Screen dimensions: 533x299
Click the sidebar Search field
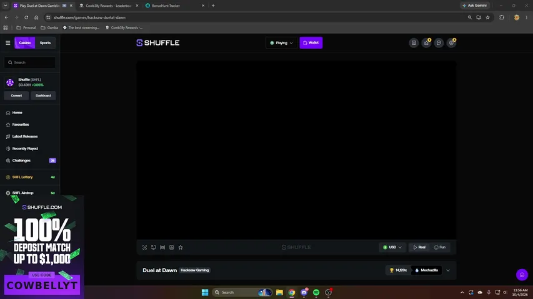(x=30, y=62)
